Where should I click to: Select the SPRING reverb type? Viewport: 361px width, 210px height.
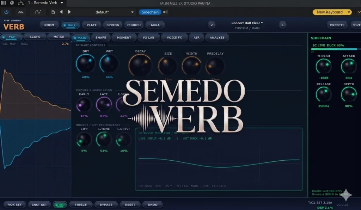point(113,25)
